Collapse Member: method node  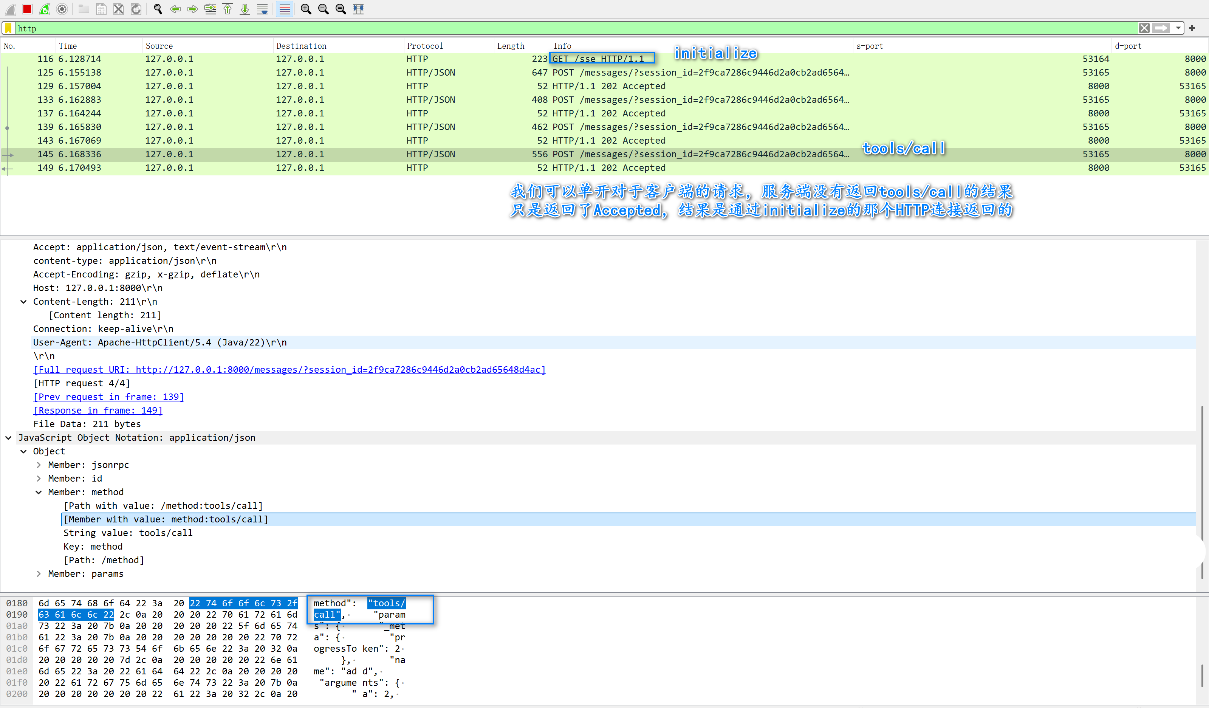(39, 493)
